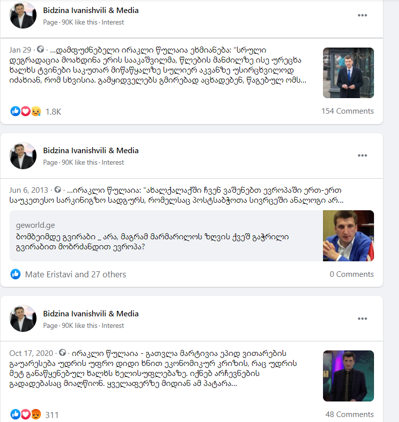Open the three-dot menu on the Jan 29 post

(x=362, y=16)
